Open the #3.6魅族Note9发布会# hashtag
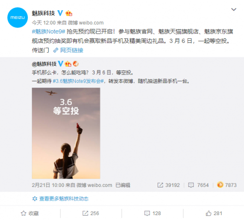The image size is (244, 220). click(78, 81)
